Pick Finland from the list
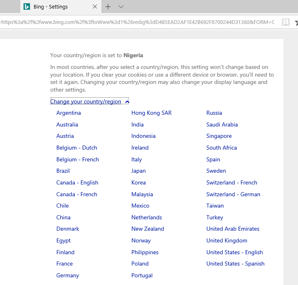Screen dimensions: 298x285 [x=65, y=253]
